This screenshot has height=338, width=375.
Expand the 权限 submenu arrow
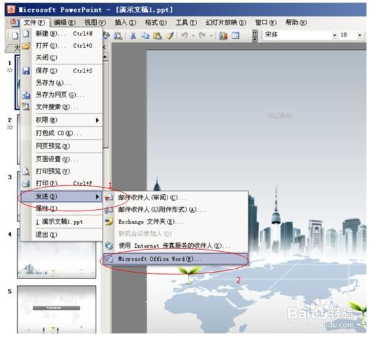pyautogui.click(x=98, y=120)
